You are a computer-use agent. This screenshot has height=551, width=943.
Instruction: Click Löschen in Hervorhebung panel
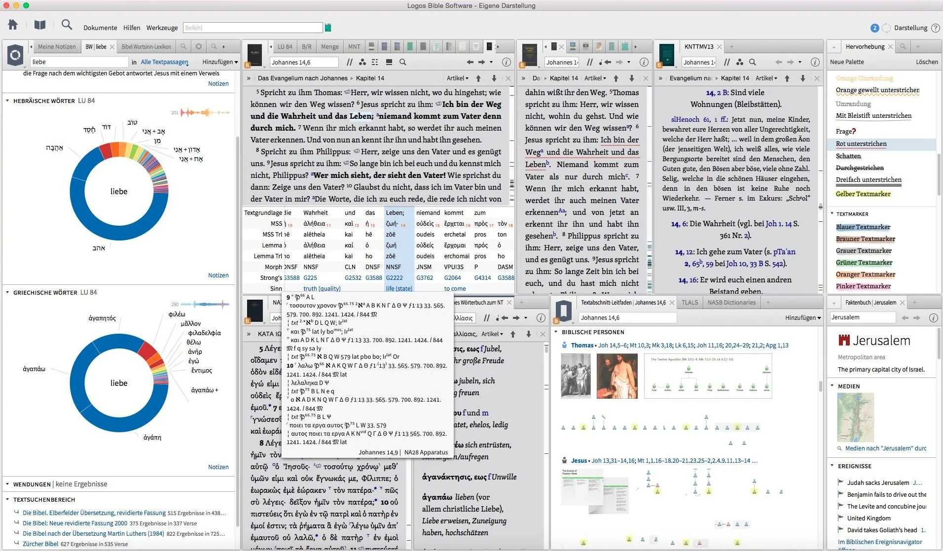pos(927,62)
